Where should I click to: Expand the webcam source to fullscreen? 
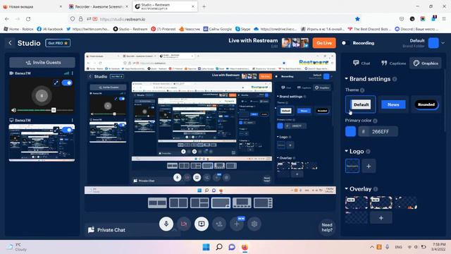[x=56, y=83]
